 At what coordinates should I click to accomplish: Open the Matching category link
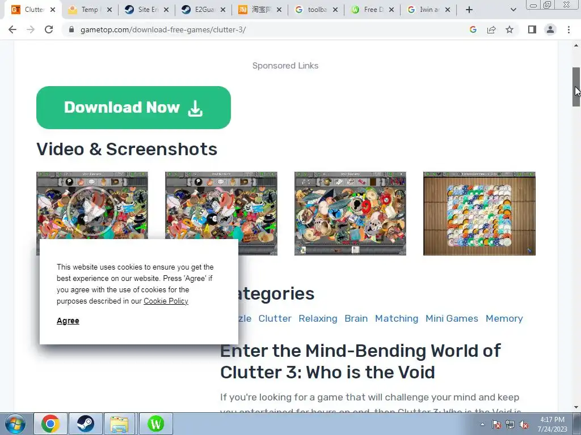coord(397,318)
